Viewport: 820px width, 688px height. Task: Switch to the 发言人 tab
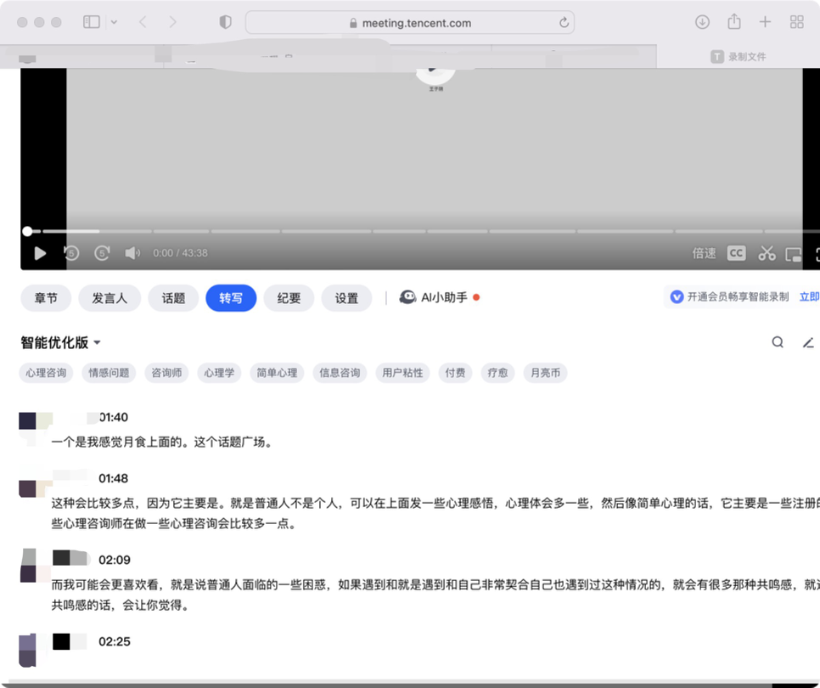coord(110,298)
